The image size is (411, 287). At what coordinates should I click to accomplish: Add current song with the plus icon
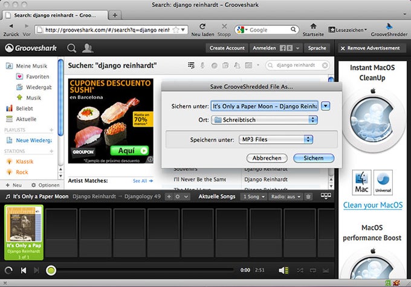169,197
